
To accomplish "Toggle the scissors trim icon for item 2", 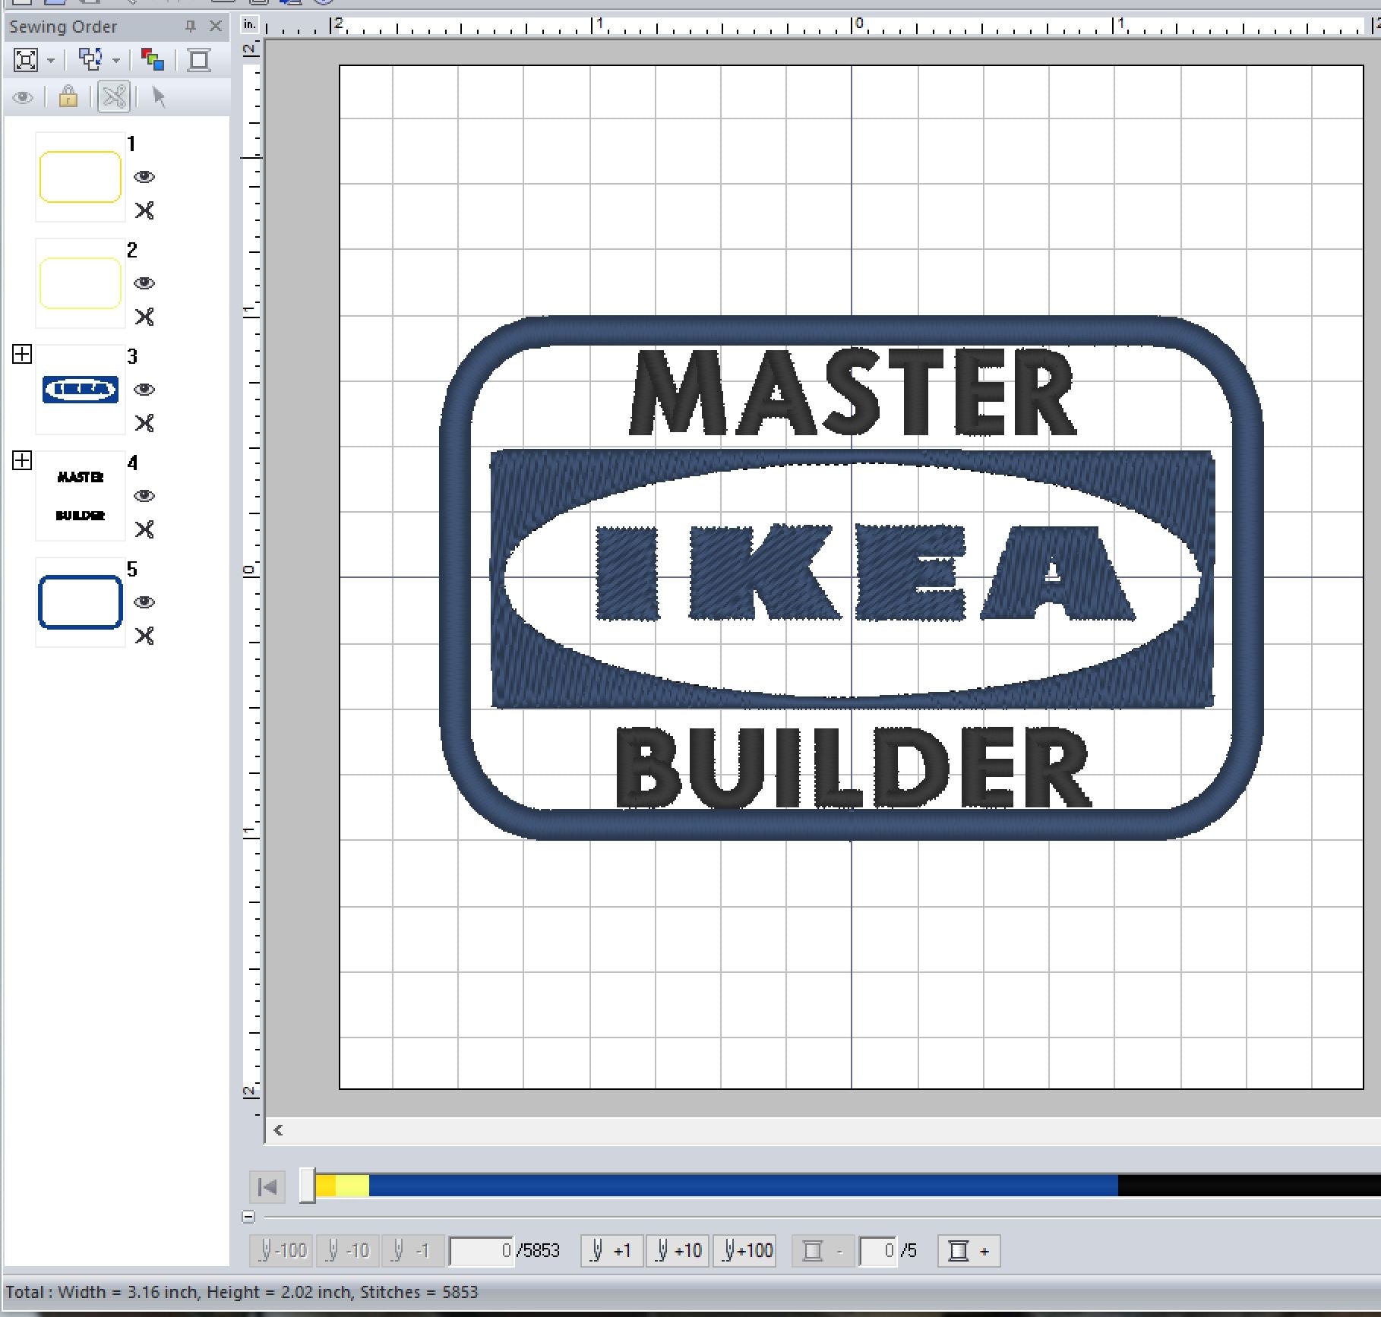I will [x=144, y=317].
